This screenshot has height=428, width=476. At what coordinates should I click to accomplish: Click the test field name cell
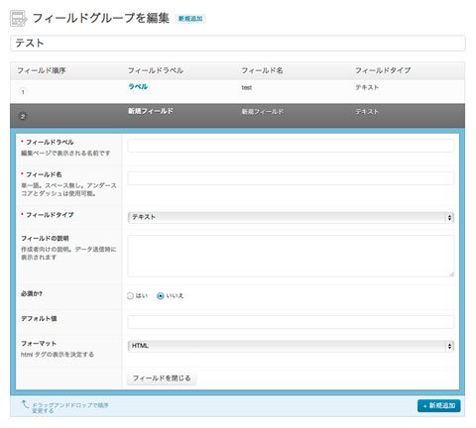pyautogui.click(x=247, y=88)
